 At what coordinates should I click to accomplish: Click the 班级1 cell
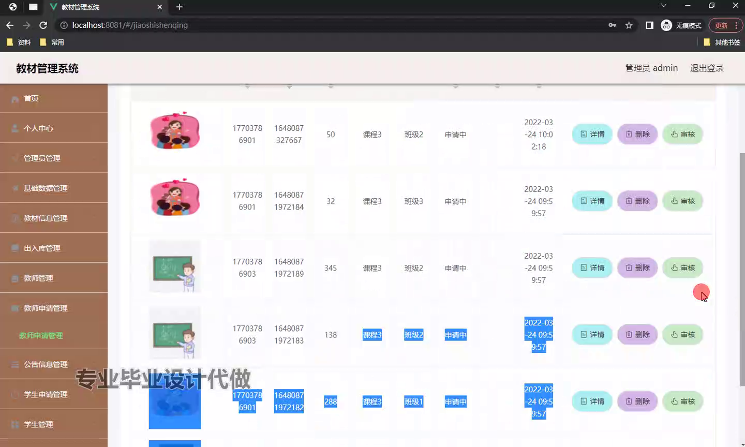tap(413, 401)
